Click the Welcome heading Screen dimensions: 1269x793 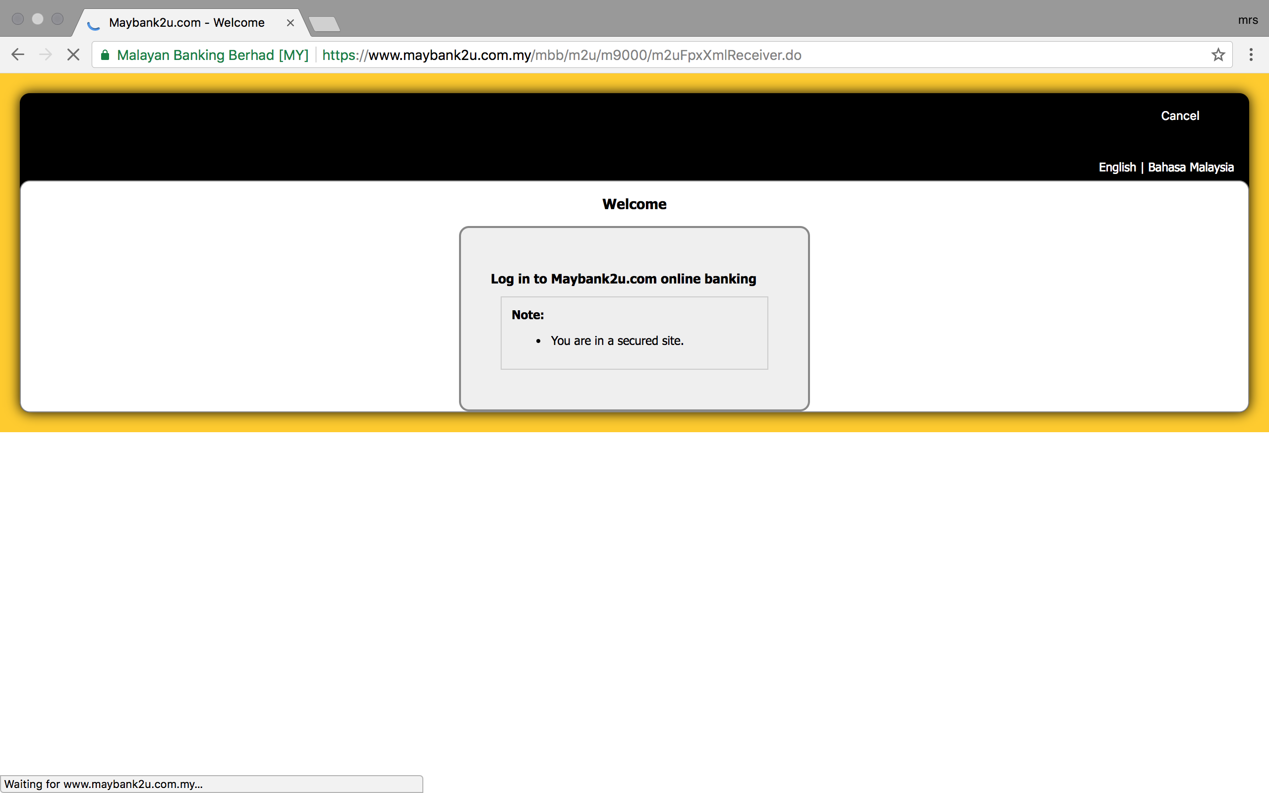tap(634, 204)
